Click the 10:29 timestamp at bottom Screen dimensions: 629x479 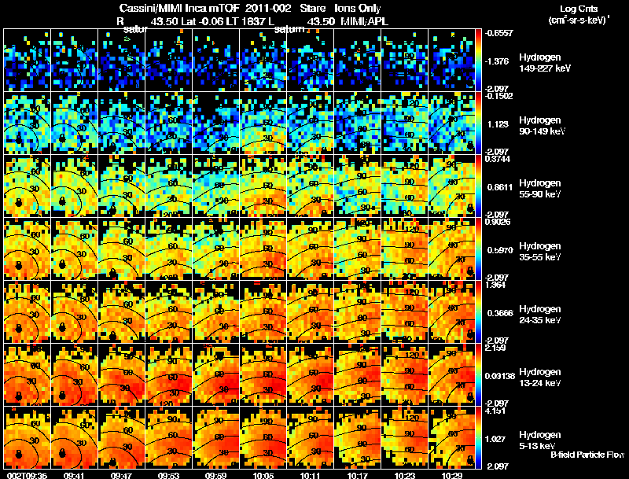(452, 476)
